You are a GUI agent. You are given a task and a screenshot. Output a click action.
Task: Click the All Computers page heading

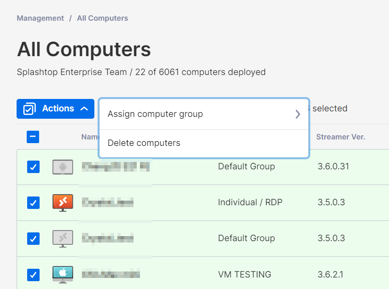pyautogui.click(x=84, y=49)
